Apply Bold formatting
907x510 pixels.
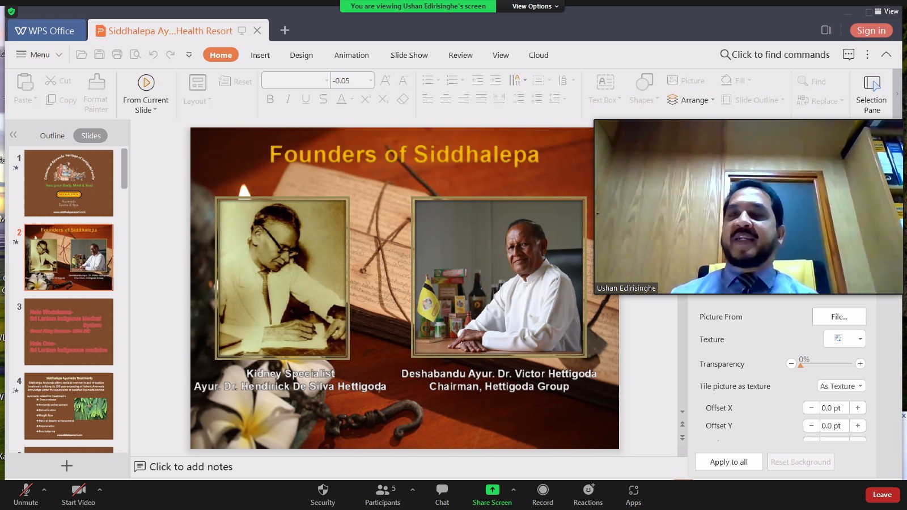pos(270,99)
